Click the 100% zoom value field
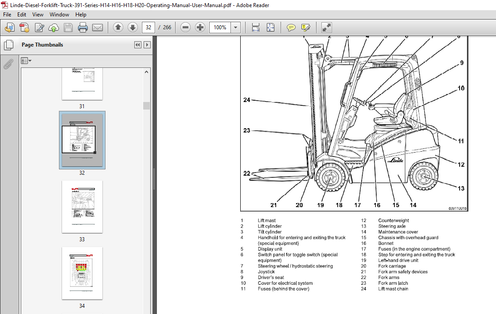Screen dimensions: 496x314 tap(220, 27)
